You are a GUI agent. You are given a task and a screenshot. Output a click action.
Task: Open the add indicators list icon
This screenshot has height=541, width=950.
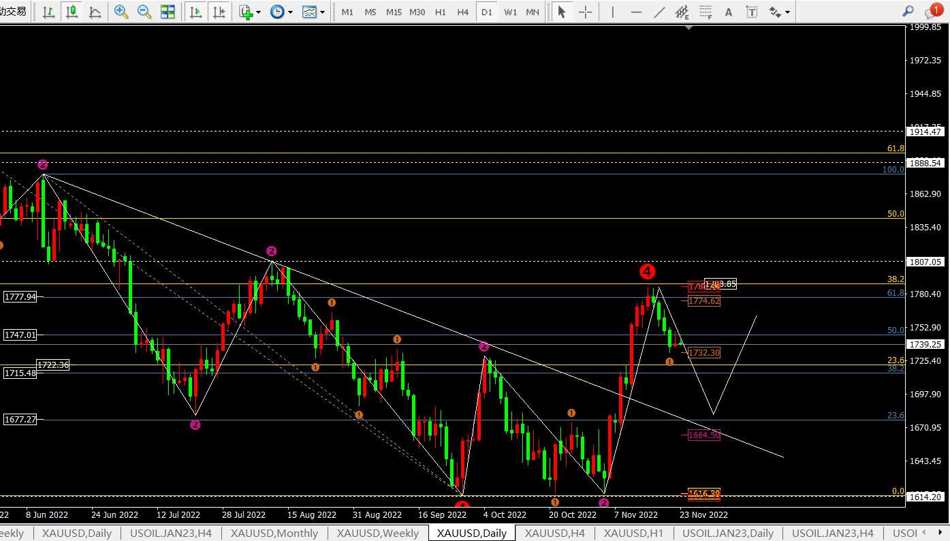pos(246,12)
